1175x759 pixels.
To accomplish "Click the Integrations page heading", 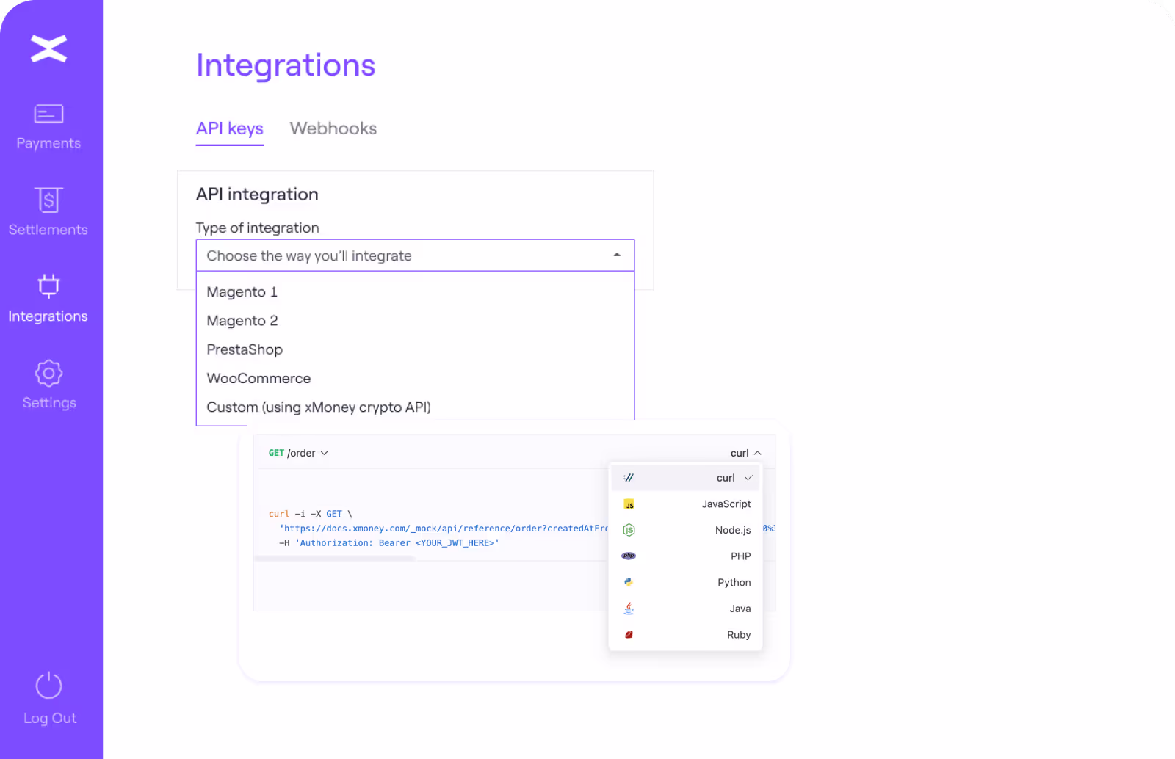I will pos(286,65).
